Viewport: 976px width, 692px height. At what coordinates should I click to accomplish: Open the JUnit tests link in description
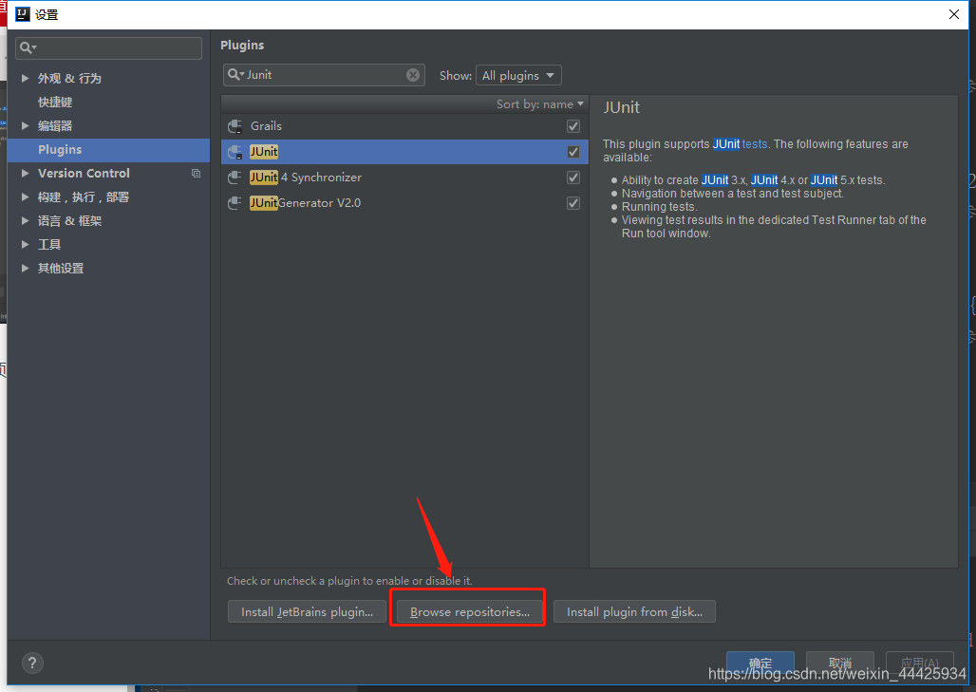[x=741, y=144]
